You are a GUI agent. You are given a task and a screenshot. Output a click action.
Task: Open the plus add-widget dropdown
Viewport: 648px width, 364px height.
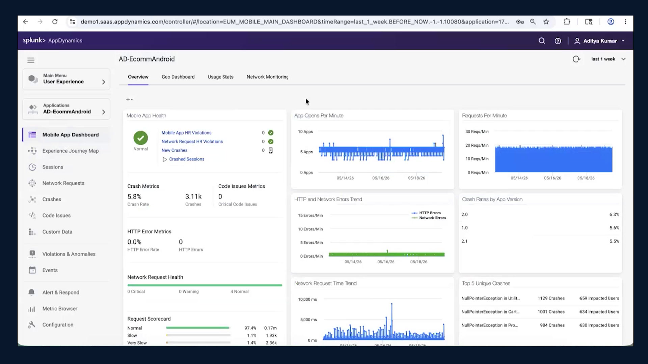129,99
